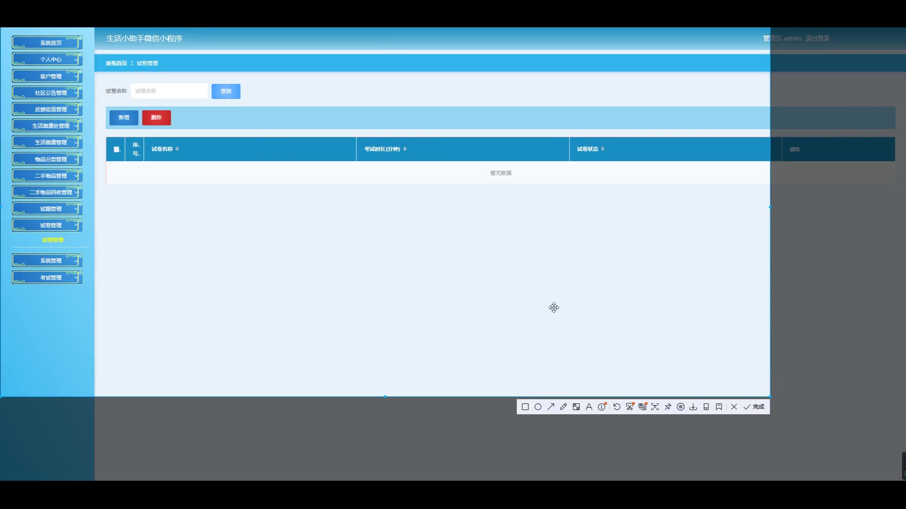Expand the 反馈信息管理 sidebar menu

click(x=47, y=109)
